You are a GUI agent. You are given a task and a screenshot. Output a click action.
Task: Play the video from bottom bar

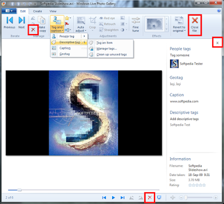tap(113, 197)
